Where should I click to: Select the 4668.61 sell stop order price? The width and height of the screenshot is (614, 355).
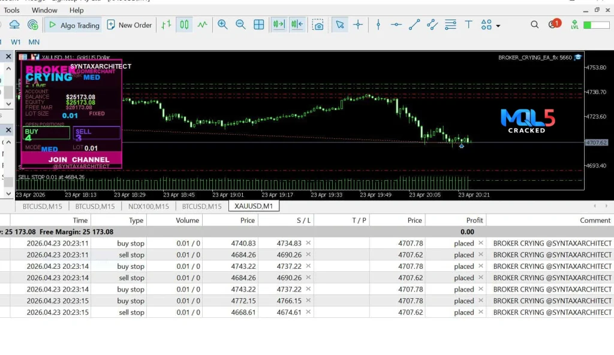tap(243, 312)
